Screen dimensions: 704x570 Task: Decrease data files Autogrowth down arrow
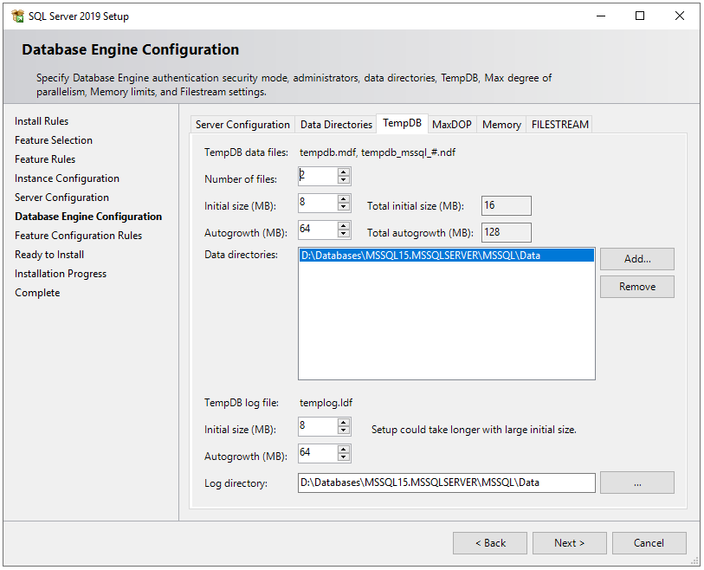click(x=344, y=234)
